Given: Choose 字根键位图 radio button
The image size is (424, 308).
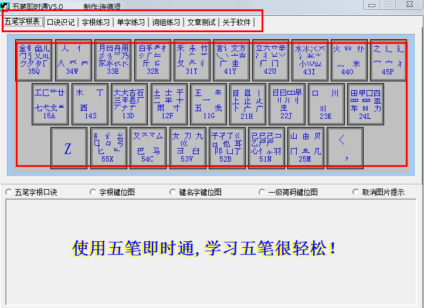Looking at the screenshot, I should click(94, 192).
